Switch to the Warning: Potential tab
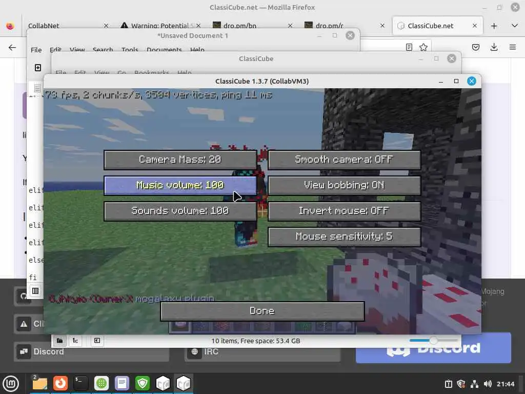Image resolution: width=525 pixels, height=394 pixels. tap(160, 26)
